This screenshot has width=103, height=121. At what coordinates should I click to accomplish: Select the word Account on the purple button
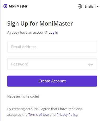click(58, 81)
